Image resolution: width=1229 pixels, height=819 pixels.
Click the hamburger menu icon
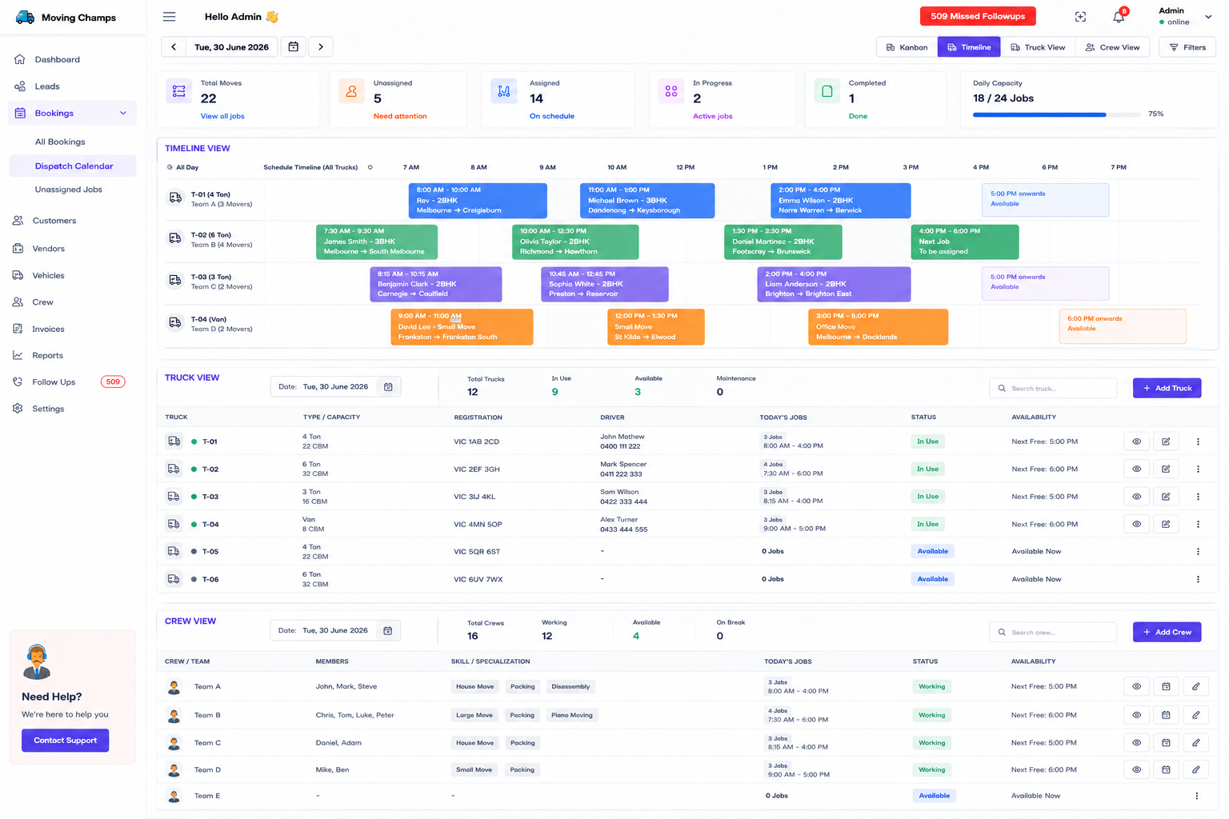click(x=169, y=17)
